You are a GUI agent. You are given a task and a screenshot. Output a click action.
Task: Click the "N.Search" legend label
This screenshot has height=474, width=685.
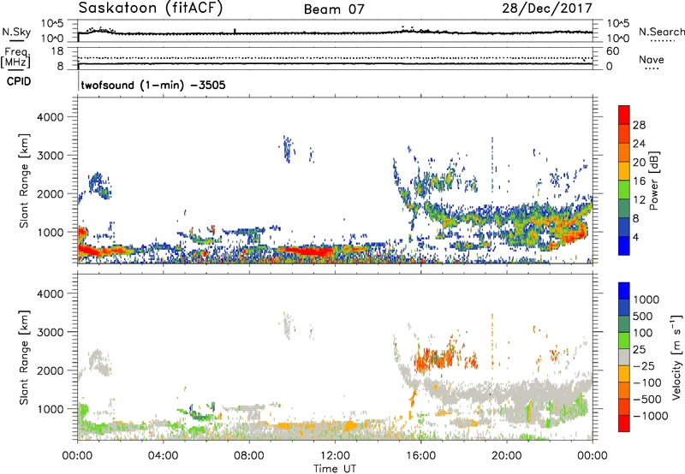coord(661,32)
